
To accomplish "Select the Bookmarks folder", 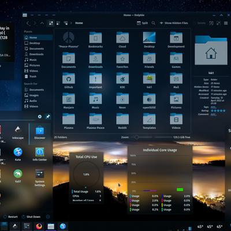I will click(95, 40).
